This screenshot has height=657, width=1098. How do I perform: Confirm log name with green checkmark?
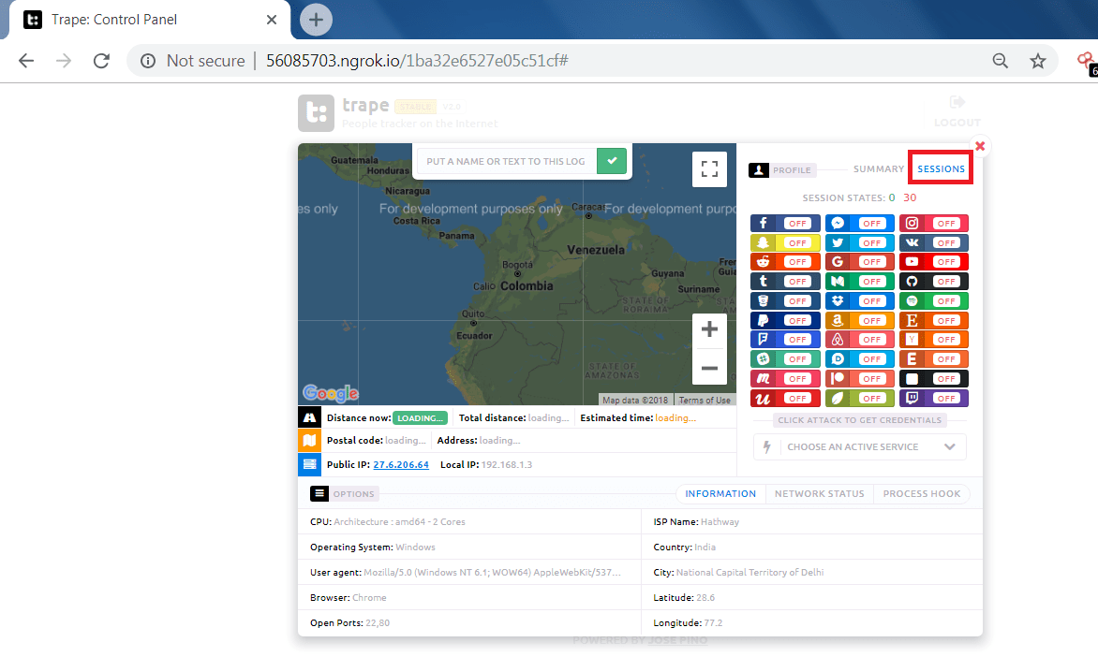point(612,161)
